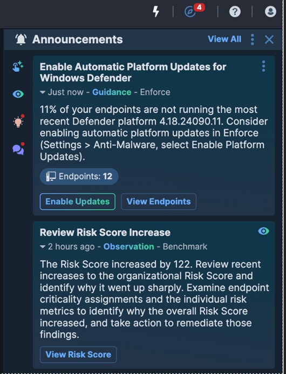Click View All announcements link
Image resolution: width=286 pixels, height=374 pixels.
click(224, 39)
